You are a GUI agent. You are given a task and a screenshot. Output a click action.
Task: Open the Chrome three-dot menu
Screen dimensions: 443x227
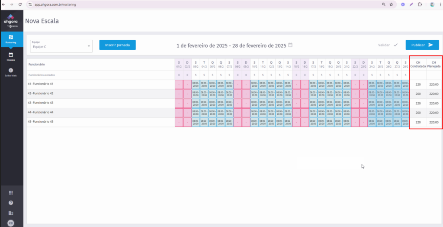tap(439, 4)
